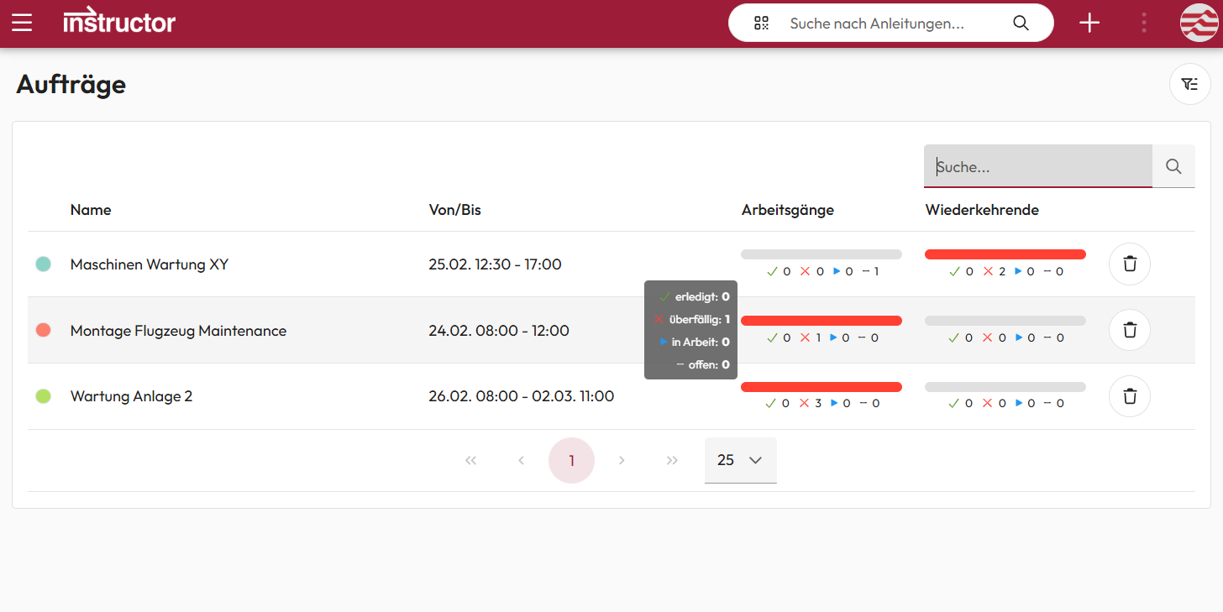
Task: Click the table search magnifier button
Action: coord(1173,166)
